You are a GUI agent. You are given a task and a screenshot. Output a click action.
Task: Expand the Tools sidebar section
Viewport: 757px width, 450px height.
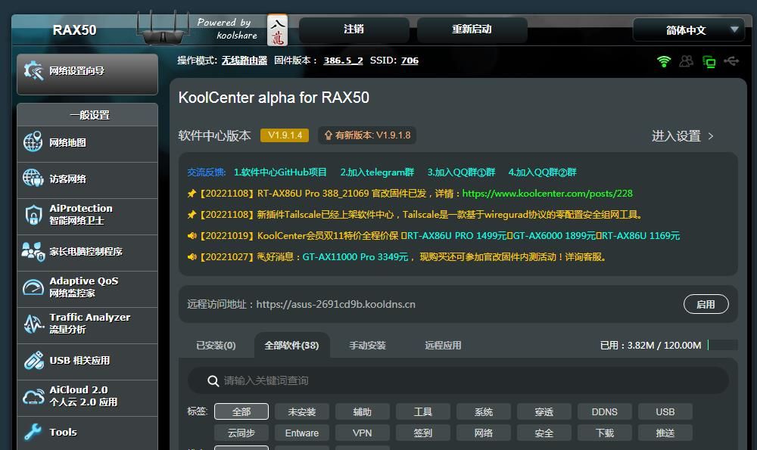(64, 432)
